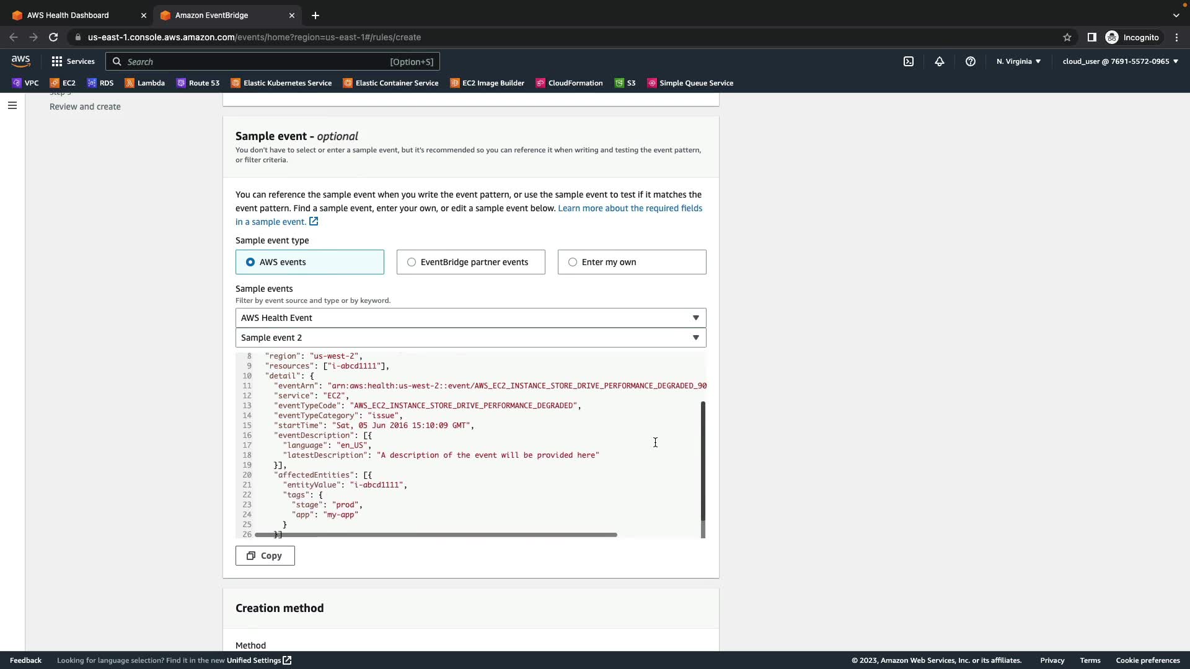
Task: Copy the sample event JSON
Action: click(265, 556)
